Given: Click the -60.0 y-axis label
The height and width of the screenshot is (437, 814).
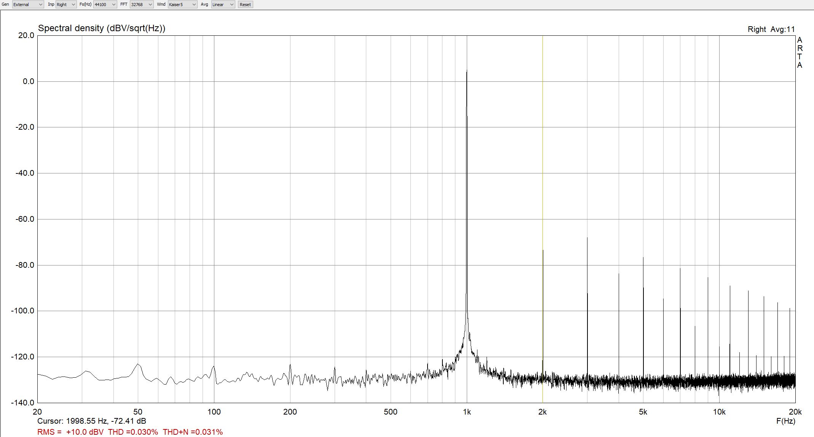Looking at the screenshot, I should [x=24, y=219].
